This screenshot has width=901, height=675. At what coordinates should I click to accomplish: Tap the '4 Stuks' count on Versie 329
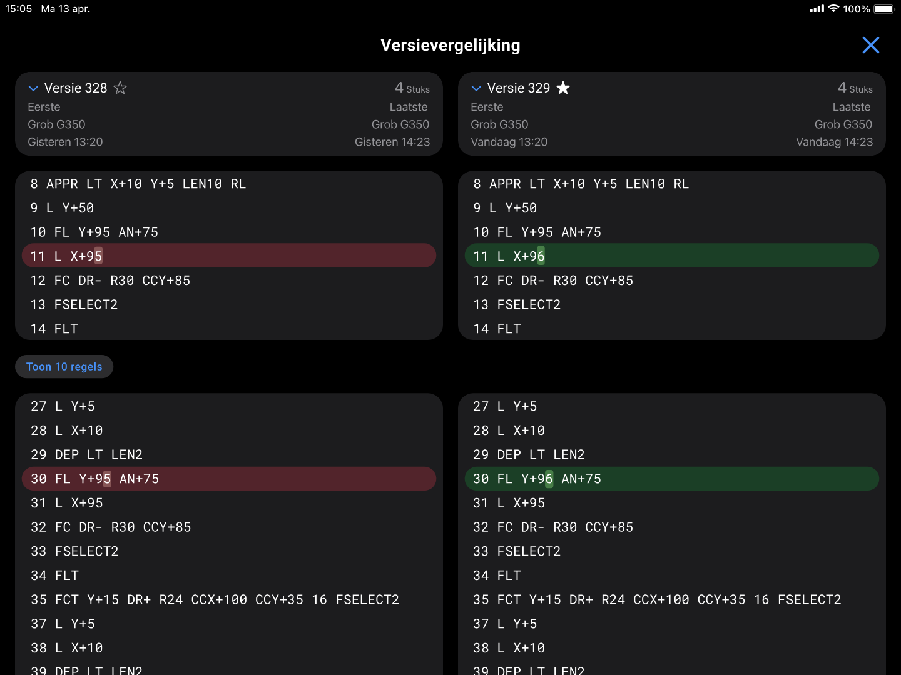point(855,88)
